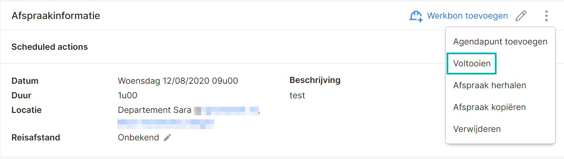564x159 pixels.
Task: Click the Scheduled actions section header
Action: pos(50,47)
